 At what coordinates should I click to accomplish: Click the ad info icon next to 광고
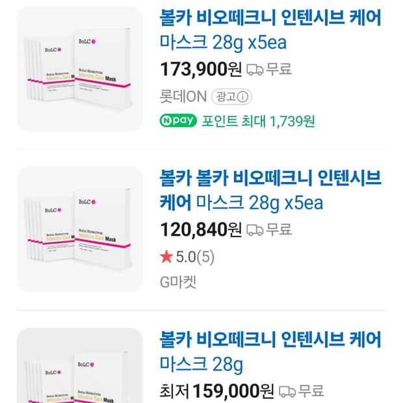(244, 97)
